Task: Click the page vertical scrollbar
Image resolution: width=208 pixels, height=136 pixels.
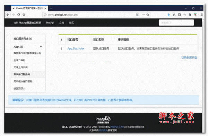Action: (203, 75)
